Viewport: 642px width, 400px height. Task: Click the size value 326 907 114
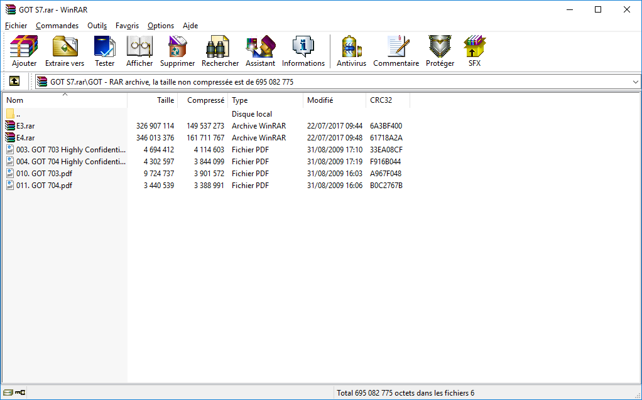click(155, 126)
